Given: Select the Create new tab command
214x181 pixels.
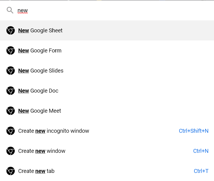Looking at the screenshot, I should [x=107, y=171].
